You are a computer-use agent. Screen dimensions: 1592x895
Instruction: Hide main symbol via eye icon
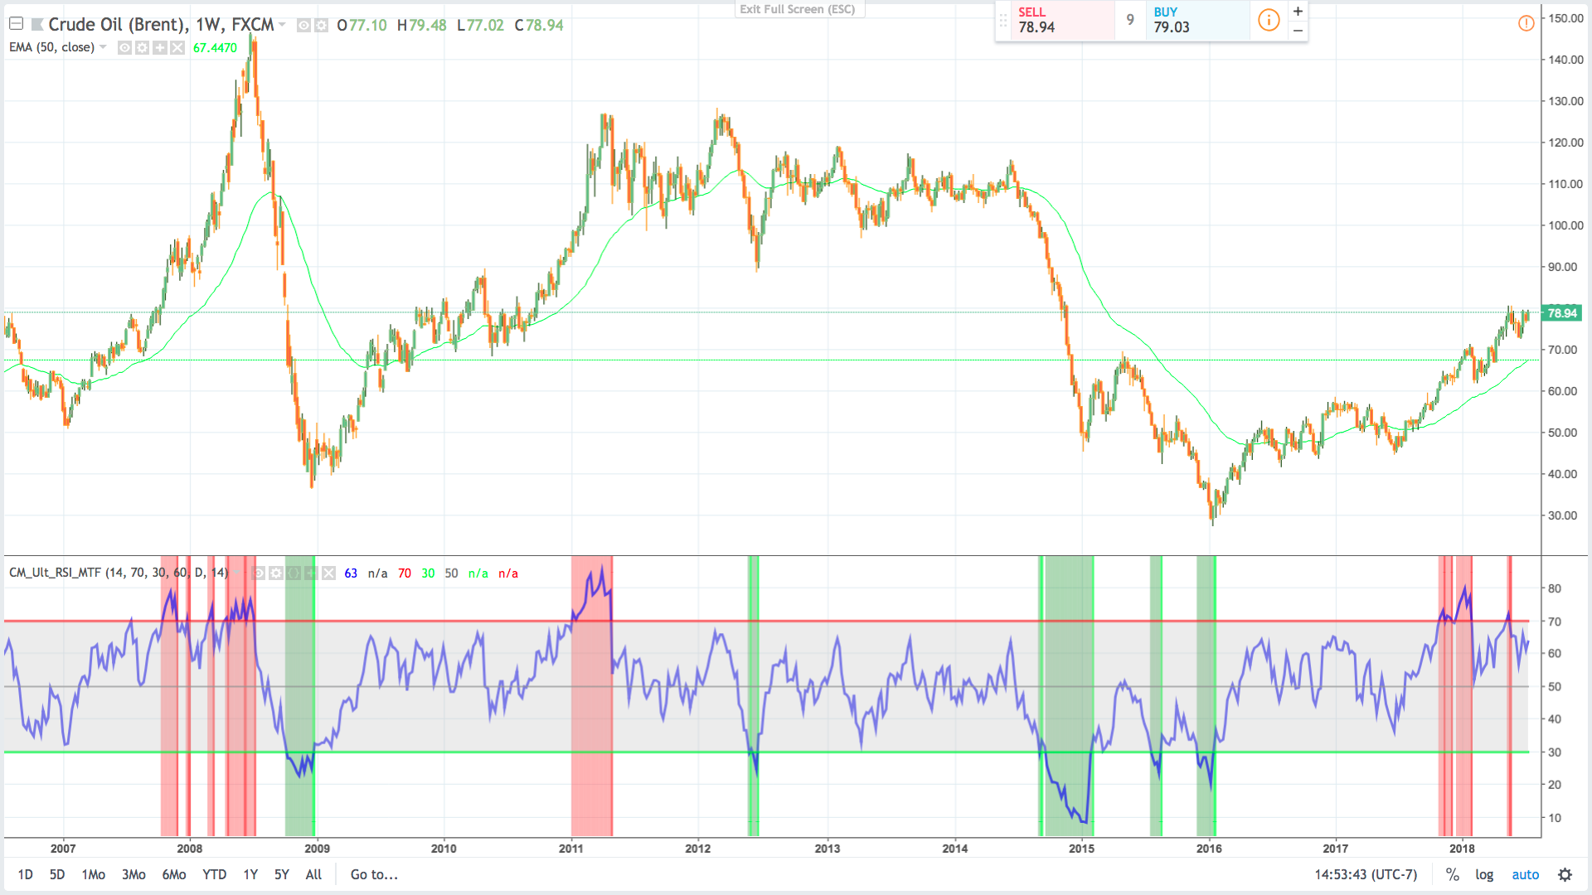303,26
